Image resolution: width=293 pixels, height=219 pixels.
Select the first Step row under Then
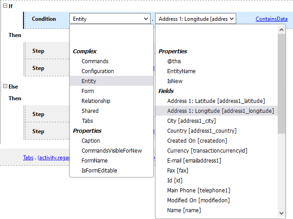click(x=38, y=51)
